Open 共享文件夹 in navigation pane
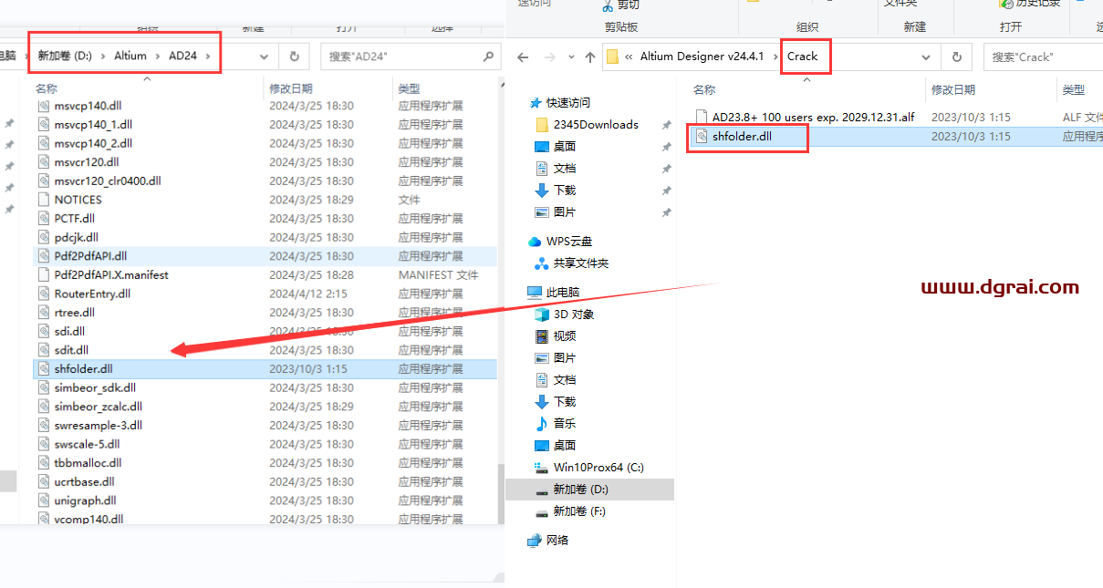1103x588 pixels. 581,263
